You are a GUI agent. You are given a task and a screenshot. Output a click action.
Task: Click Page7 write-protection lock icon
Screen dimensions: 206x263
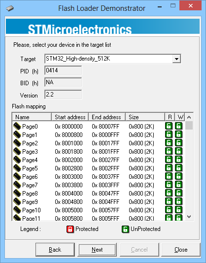[x=178, y=185]
